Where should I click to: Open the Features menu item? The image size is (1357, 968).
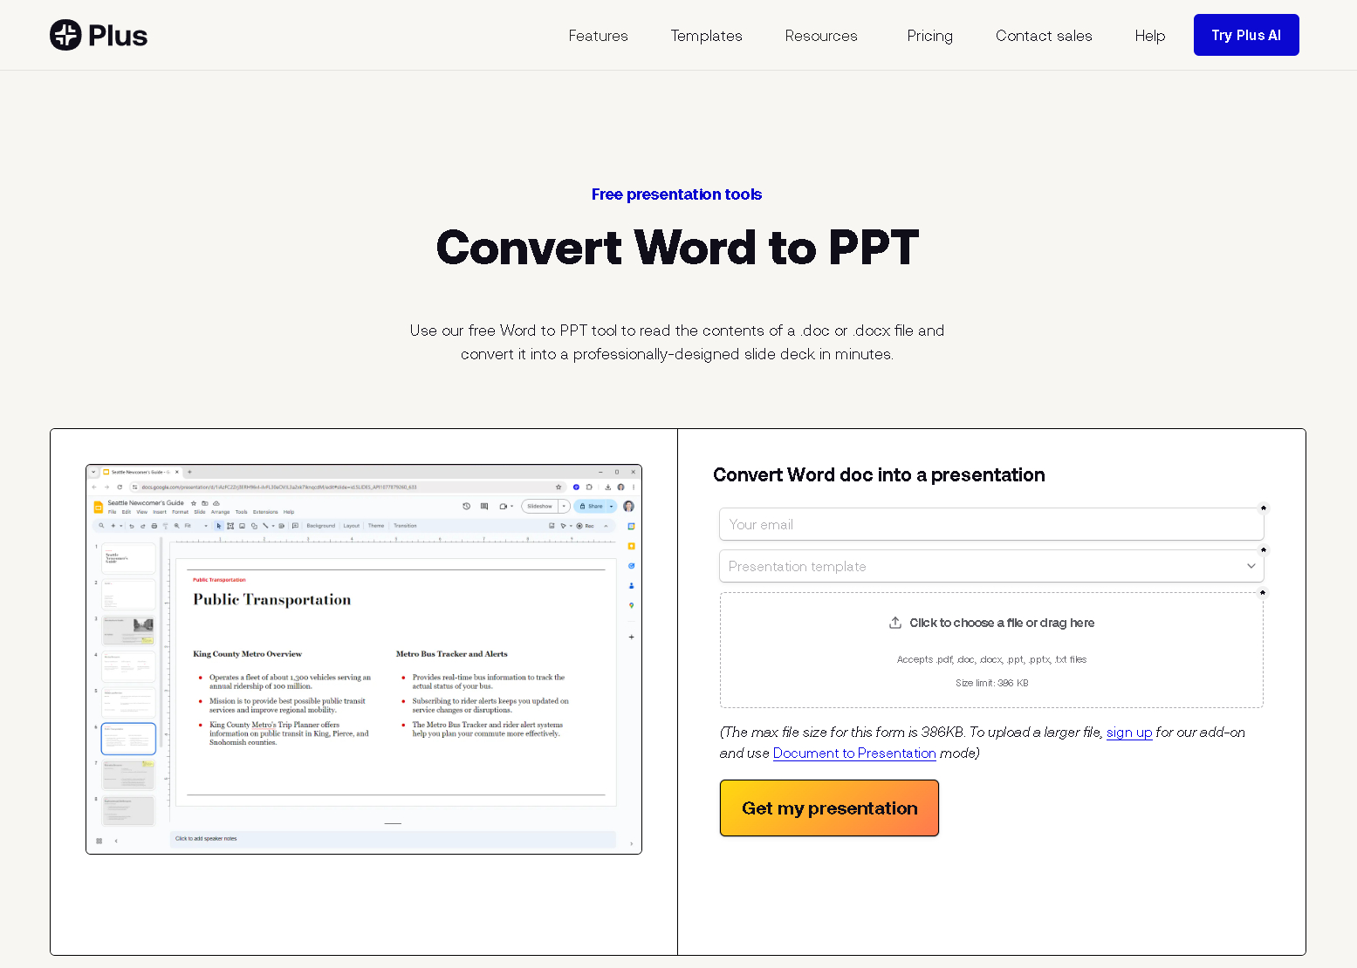point(598,36)
